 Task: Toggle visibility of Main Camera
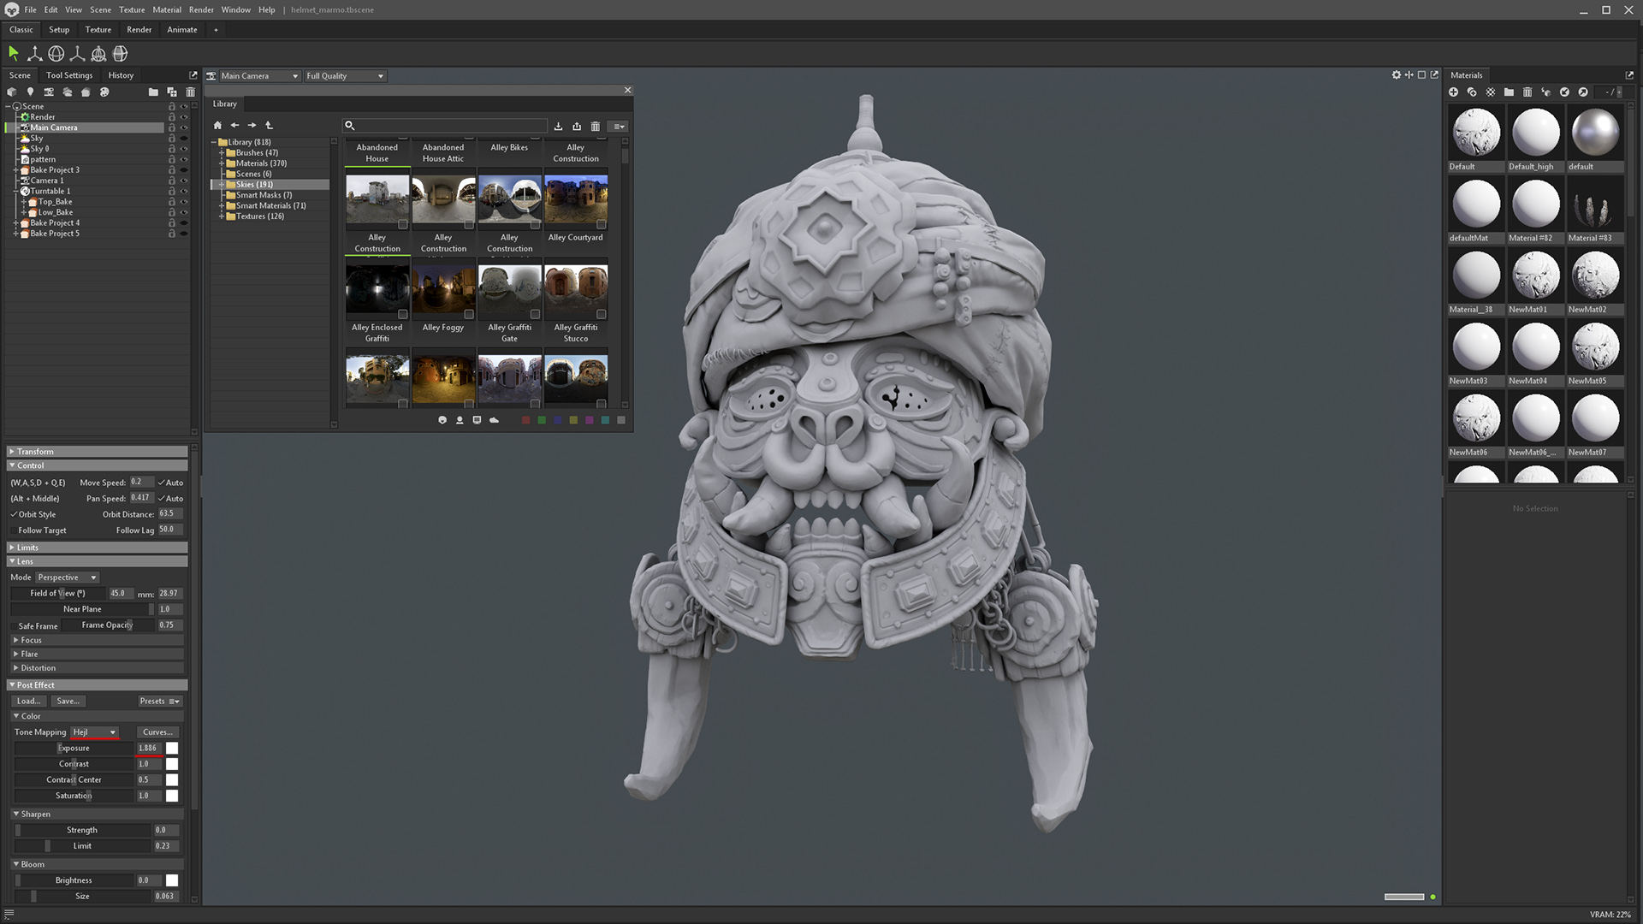[183, 127]
